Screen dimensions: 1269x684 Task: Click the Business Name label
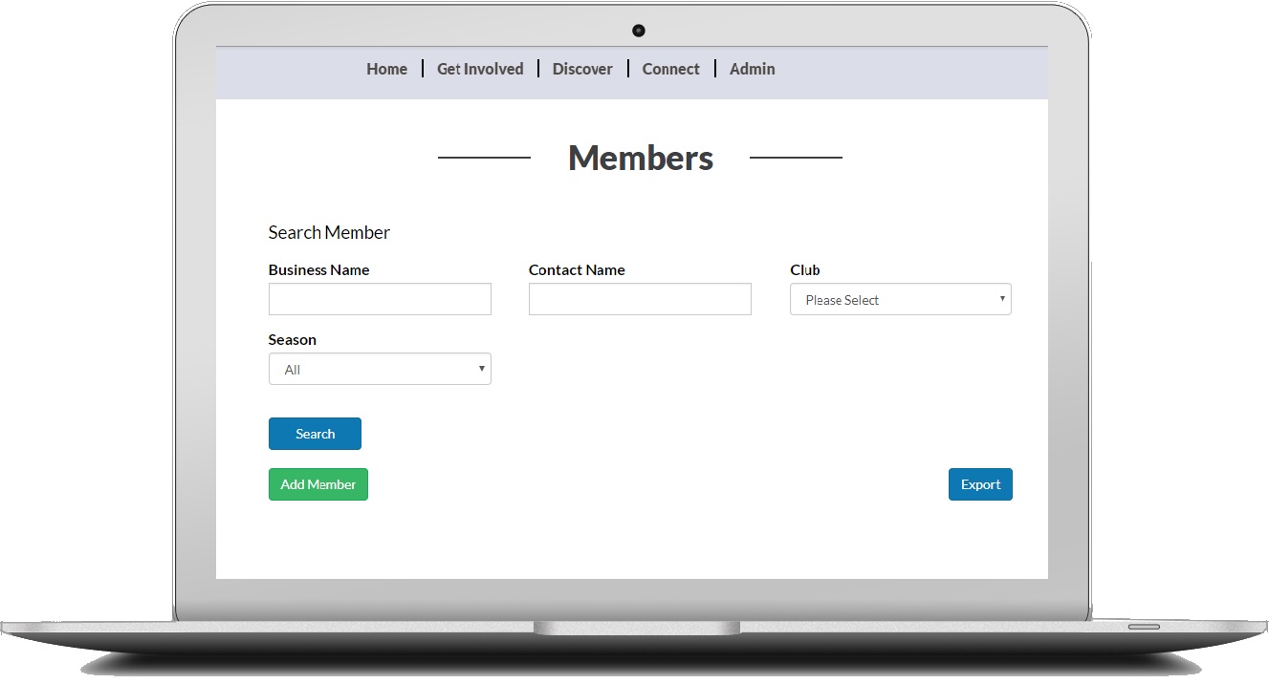(318, 270)
